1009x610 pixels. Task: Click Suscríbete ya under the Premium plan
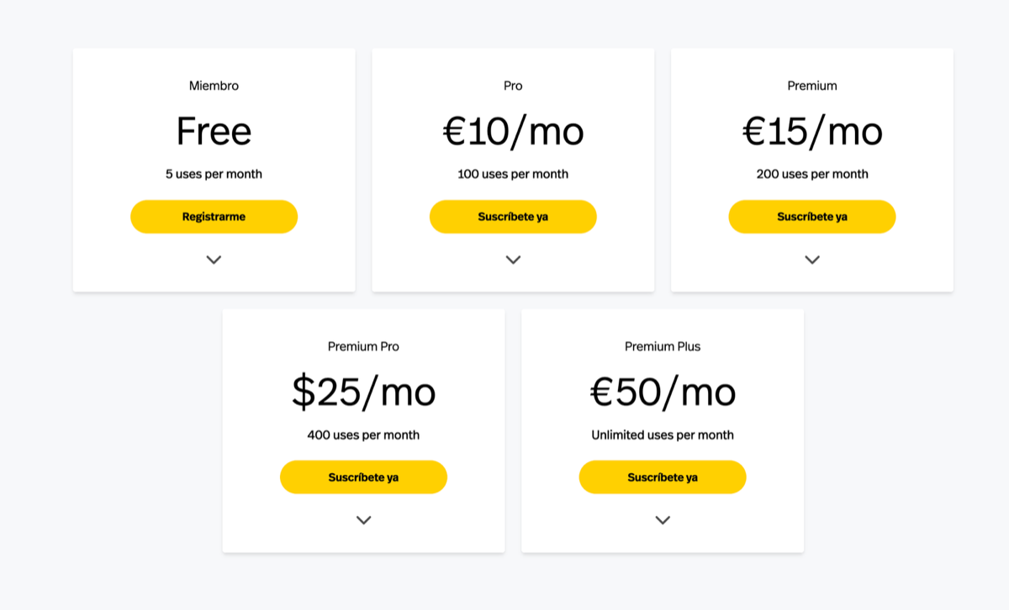812,217
